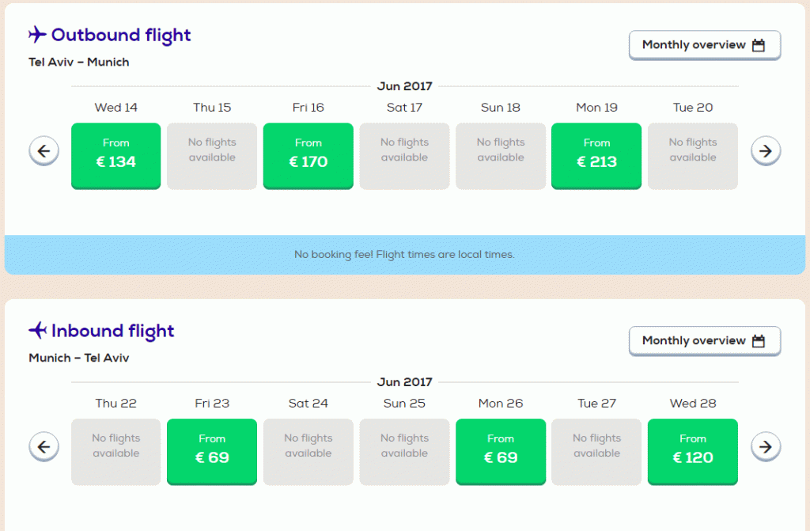Click Thu 15 no flights available tile
The width and height of the screenshot is (810, 531).
(x=212, y=156)
